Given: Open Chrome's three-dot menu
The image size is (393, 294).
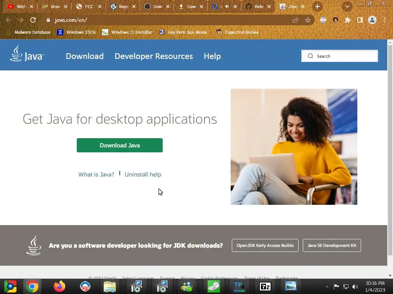Looking at the screenshot, I should 385,20.
